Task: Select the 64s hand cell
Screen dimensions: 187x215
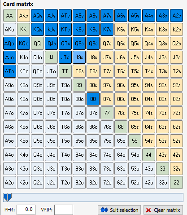Action: click(148, 127)
